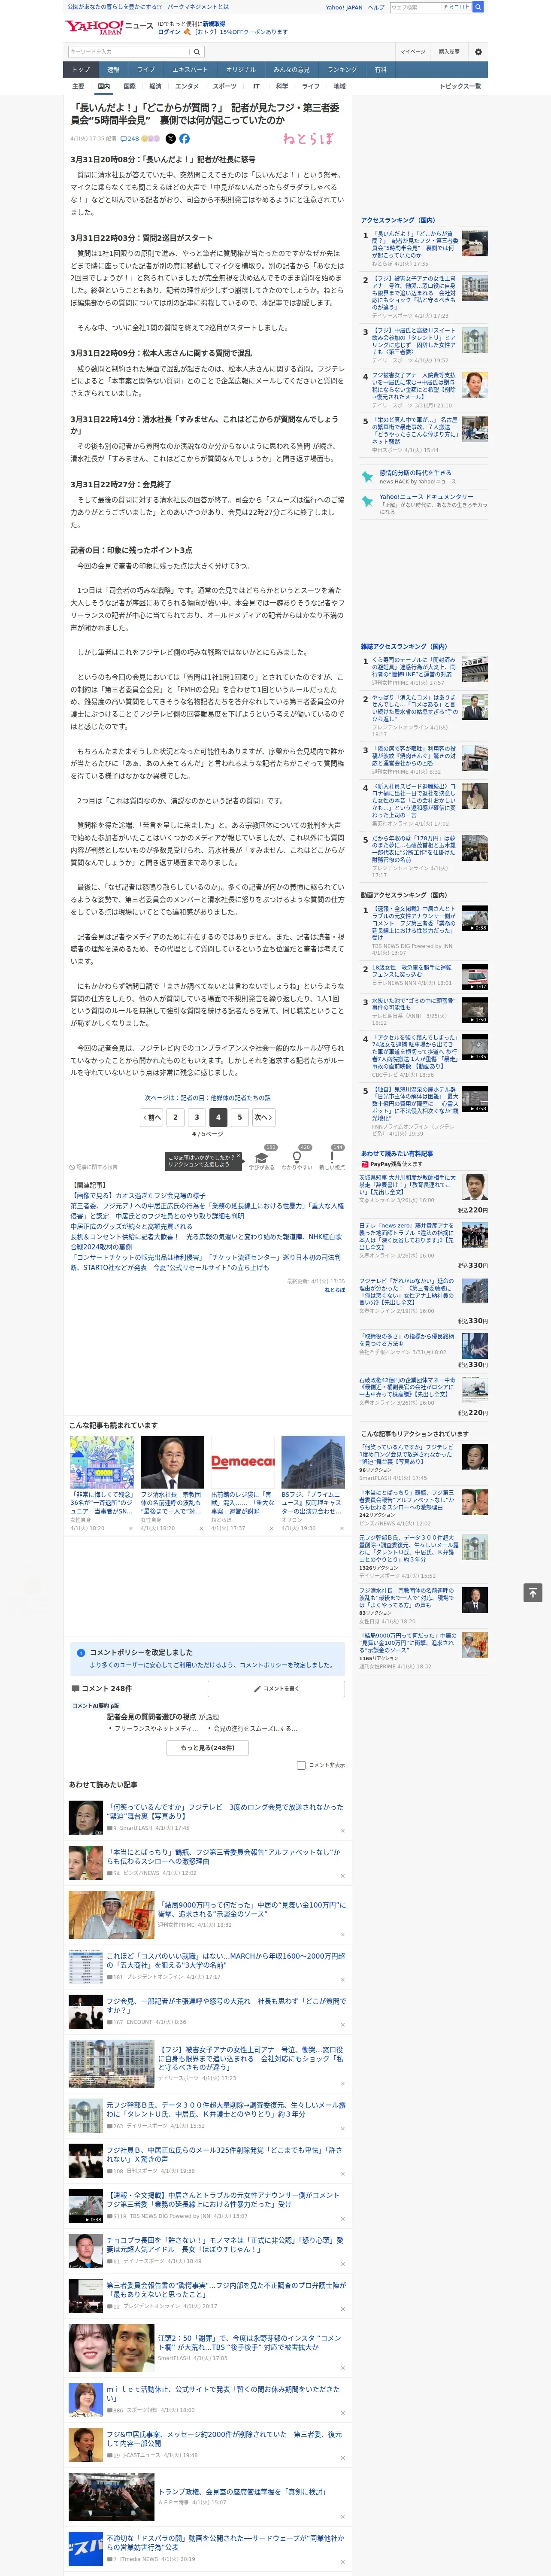Open the ライブ navigation tab
This screenshot has width=551, height=2576.
coord(146,70)
